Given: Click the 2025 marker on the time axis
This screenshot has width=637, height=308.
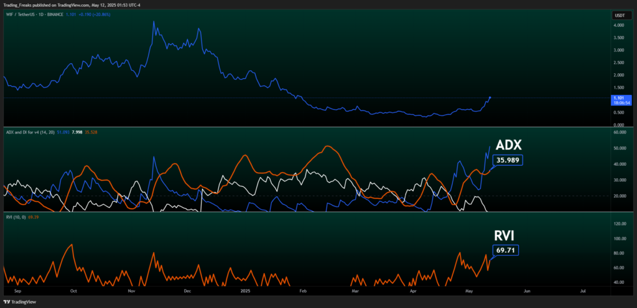Looking at the screenshot, I should click(246, 290).
